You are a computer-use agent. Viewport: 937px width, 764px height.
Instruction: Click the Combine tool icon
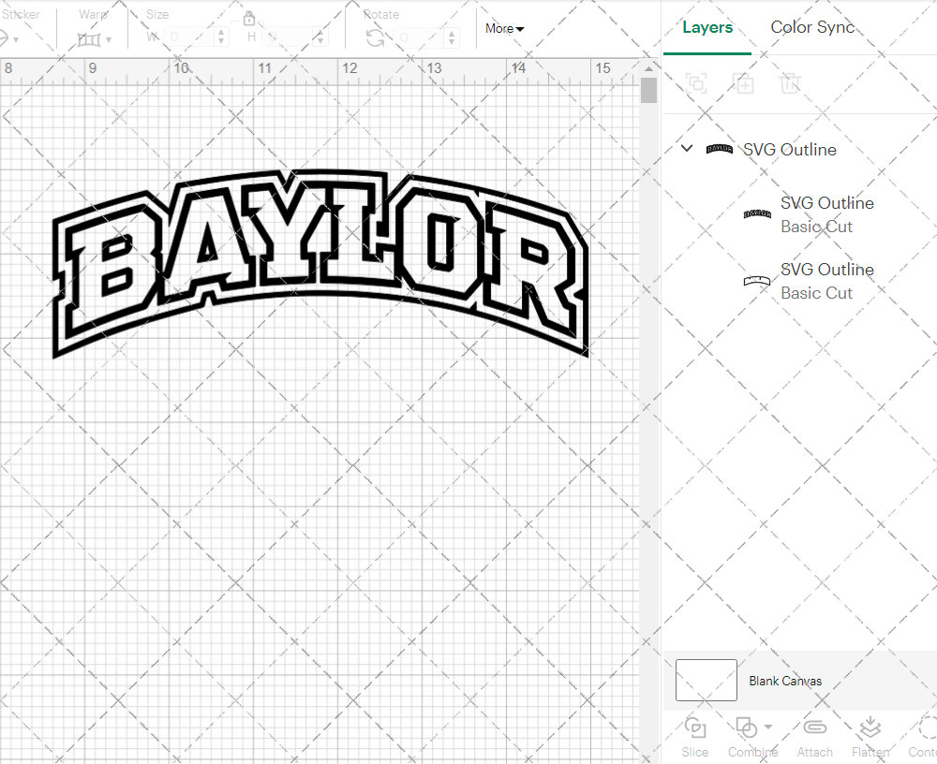coord(747,728)
